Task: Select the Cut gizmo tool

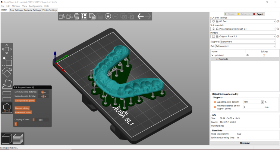Action: pos(7,96)
